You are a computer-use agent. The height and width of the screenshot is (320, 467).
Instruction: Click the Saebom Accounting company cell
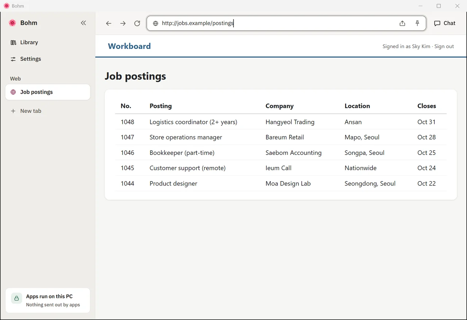tap(294, 153)
